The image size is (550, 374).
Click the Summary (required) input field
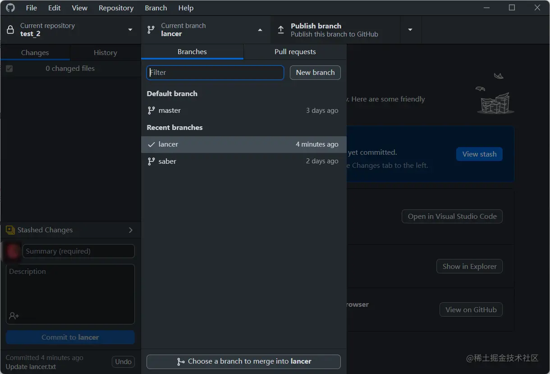78,251
